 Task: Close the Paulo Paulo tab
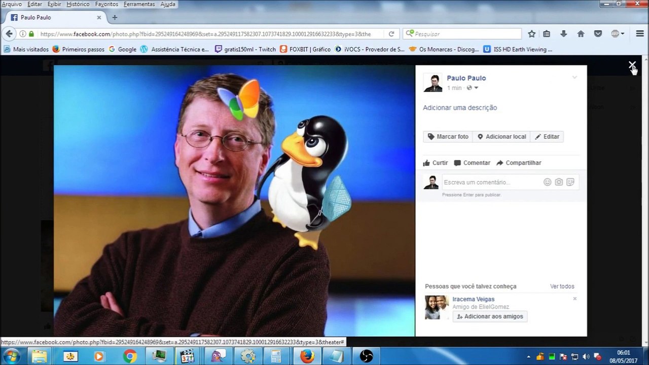coord(99,17)
